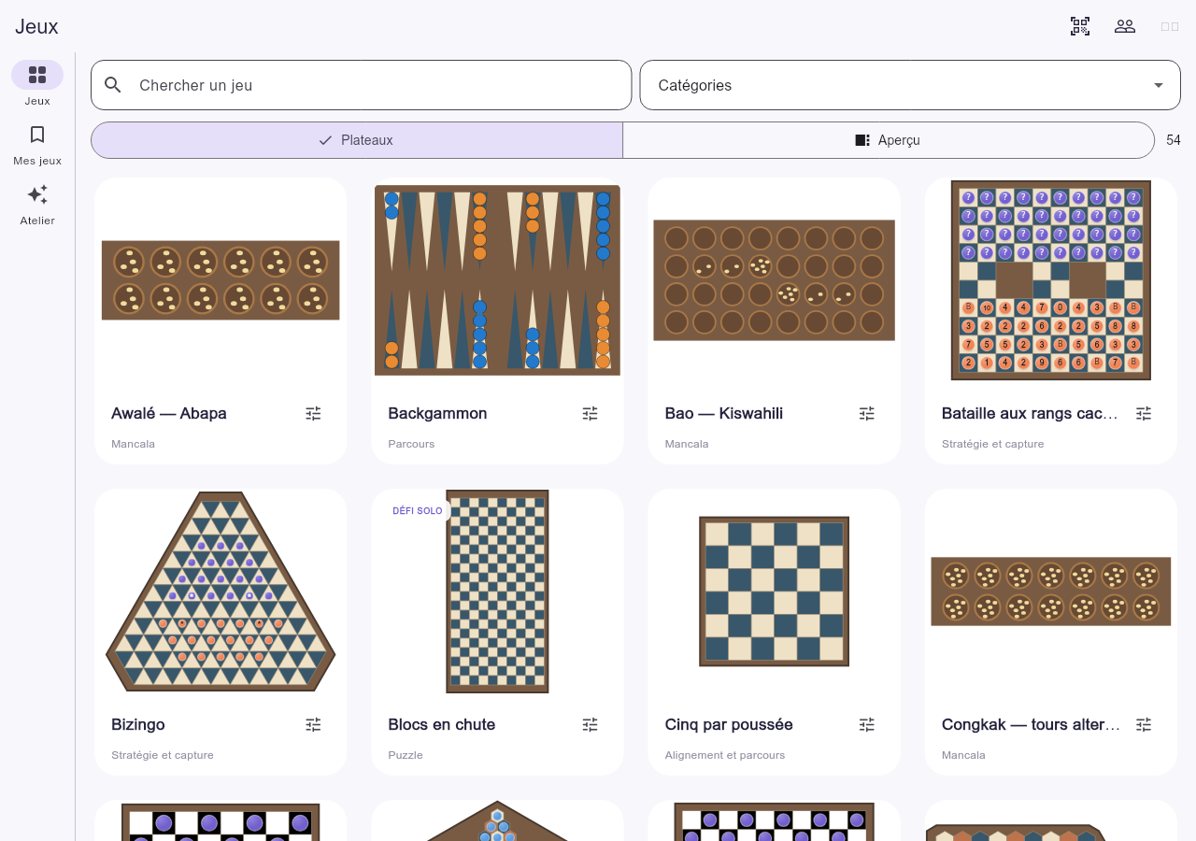Image resolution: width=1196 pixels, height=841 pixels.
Task: Switch view to Aperçu
Action: (889, 140)
